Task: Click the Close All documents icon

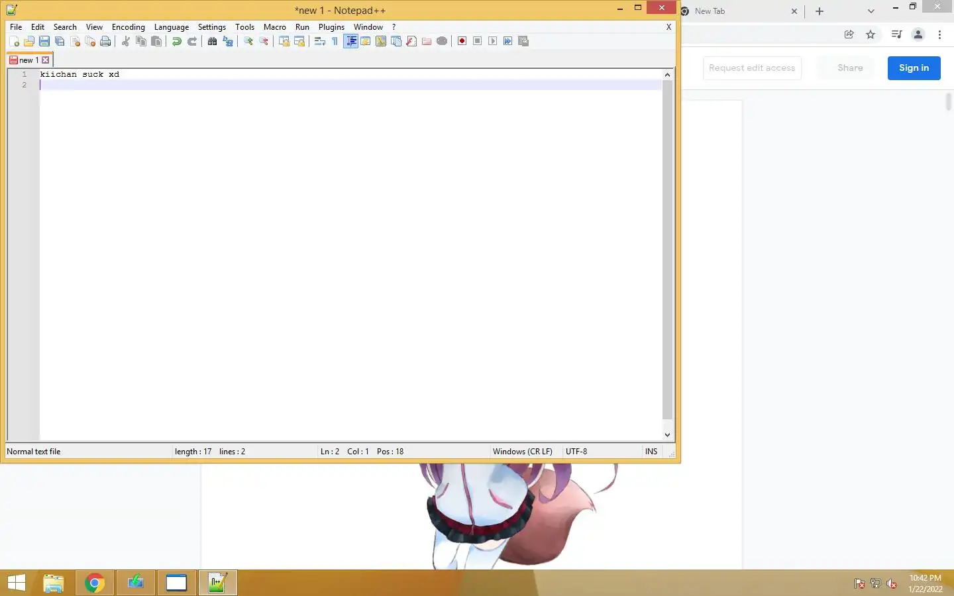Action: pos(90,41)
